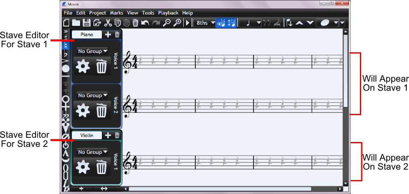Expand Violin Voice 1 No Group dropdown
This screenshot has height=194, width=409.
pos(92,152)
